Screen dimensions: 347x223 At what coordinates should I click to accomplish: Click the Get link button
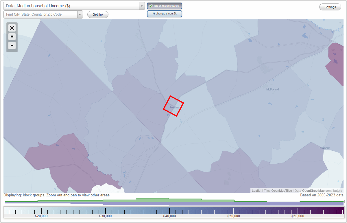pos(97,14)
